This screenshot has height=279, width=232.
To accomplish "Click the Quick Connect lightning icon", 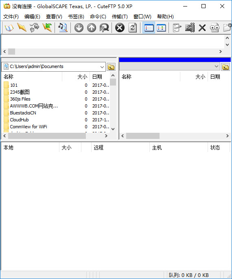I will coord(22,28).
